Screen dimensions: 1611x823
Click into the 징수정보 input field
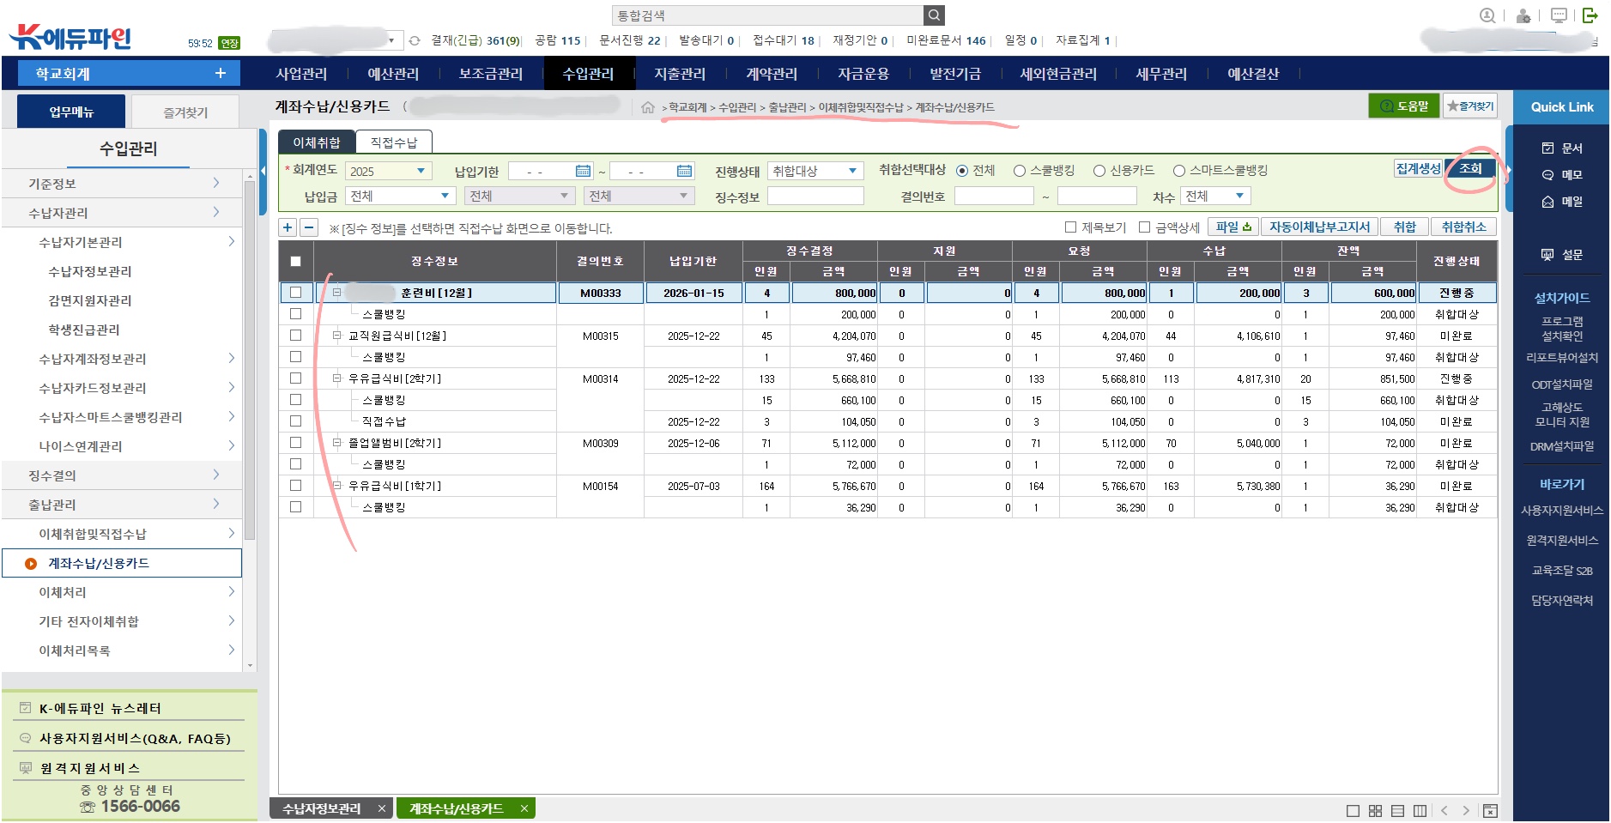pos(815,197)
